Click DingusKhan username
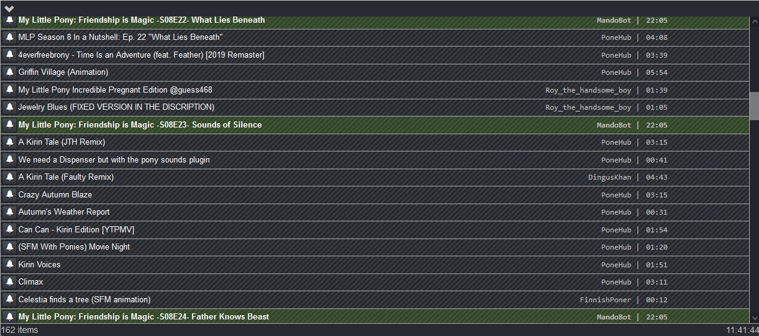Image resolution: width=759 pixels, height=336 pixels. tap(610, 177)
